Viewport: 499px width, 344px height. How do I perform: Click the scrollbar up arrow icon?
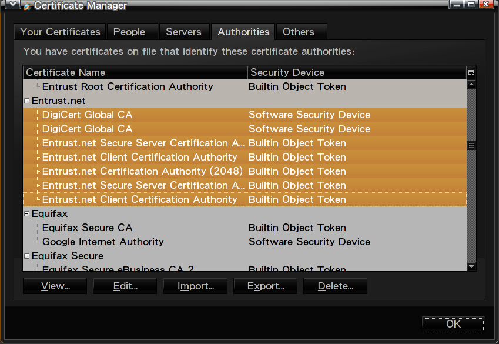coord(471,83)
